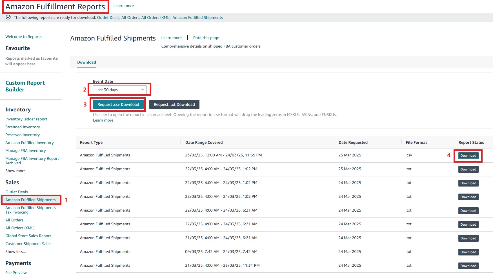Click the Inventory section heading
This screenshot has height=276, width=493.
click(18, 109)
